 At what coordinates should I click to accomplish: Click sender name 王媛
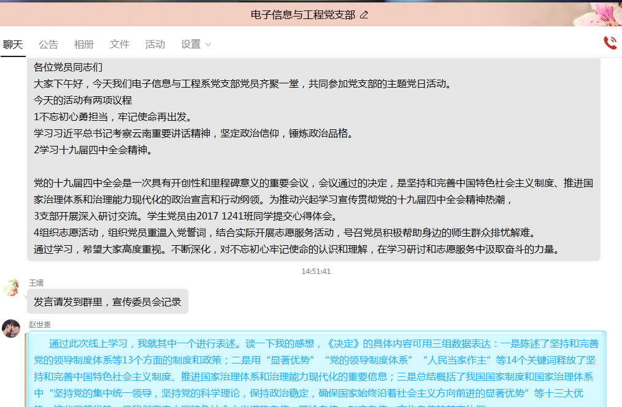[x=36, y=283]
